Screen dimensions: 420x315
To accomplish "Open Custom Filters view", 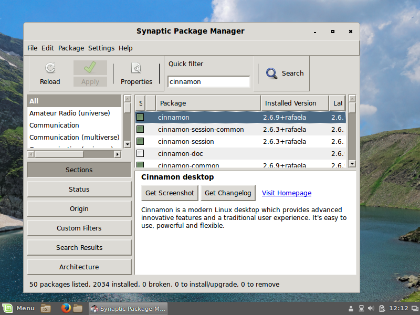I will (x=79, y=228).
